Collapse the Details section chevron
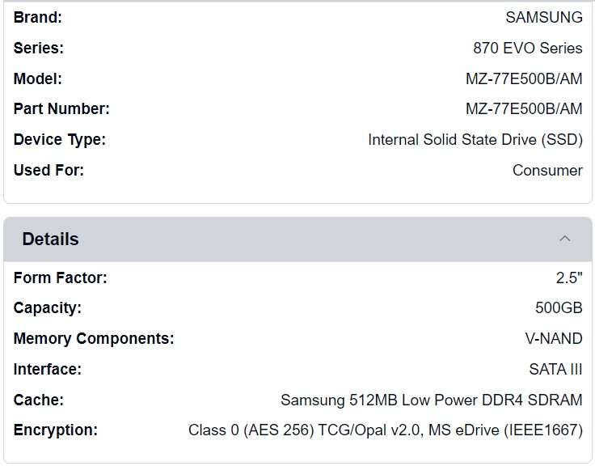Screen dimensions: 595x466 [565, 239]
